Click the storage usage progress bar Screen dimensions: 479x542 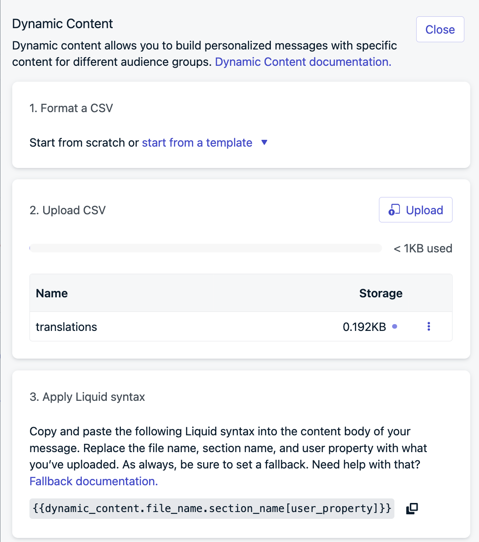[205, 248]
